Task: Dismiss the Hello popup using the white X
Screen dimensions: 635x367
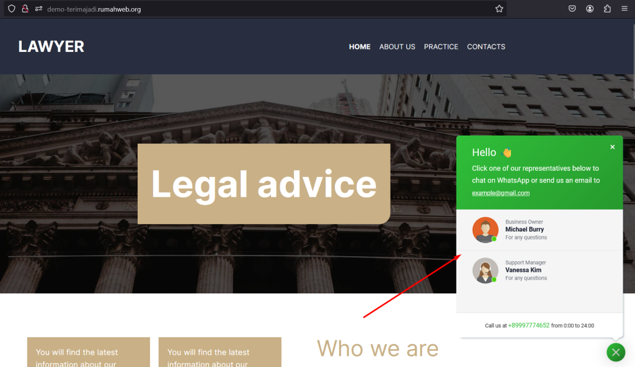Action: pos(612,147)
